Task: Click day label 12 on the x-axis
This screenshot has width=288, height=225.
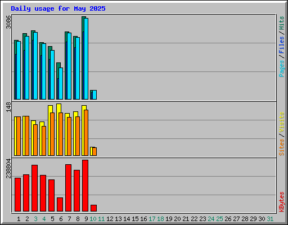Action: click(x=110, y=219)
